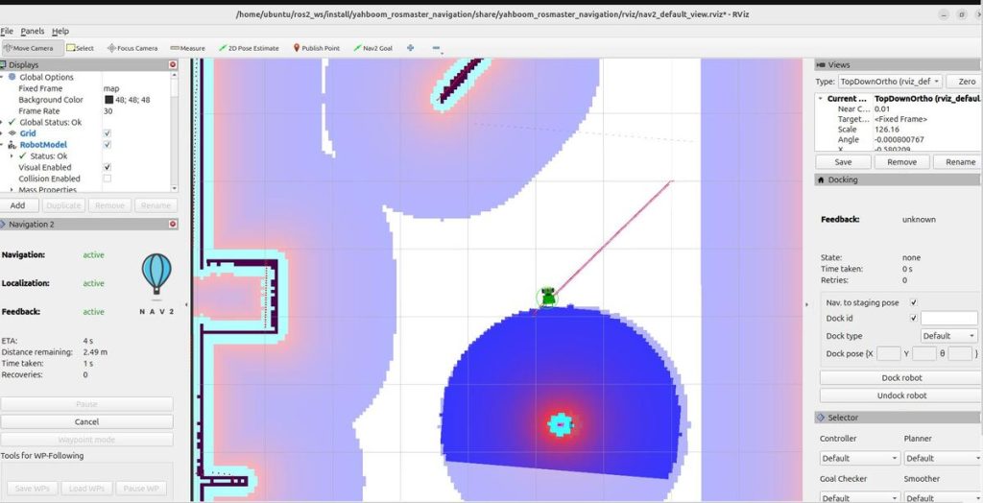
Task: Click the Remove button in Views panel
Action: (x=901, y=162)
